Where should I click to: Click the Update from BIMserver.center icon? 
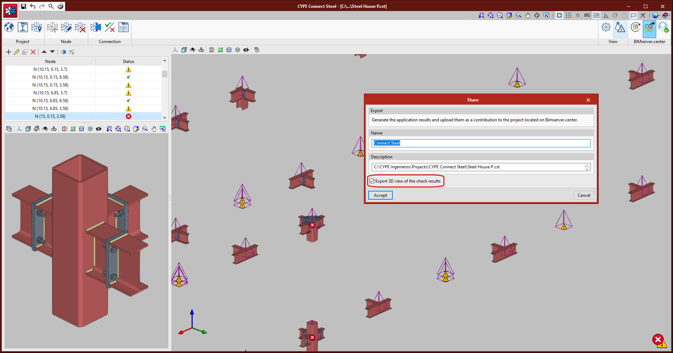pyautogui.click(x=636, y=27)
